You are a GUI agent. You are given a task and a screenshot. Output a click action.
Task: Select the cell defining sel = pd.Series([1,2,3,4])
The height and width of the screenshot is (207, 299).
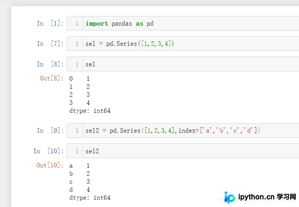click(x=183, y=43)
